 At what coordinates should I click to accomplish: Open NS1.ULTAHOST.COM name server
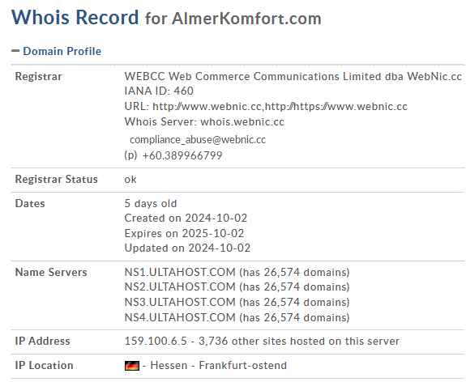180,272
